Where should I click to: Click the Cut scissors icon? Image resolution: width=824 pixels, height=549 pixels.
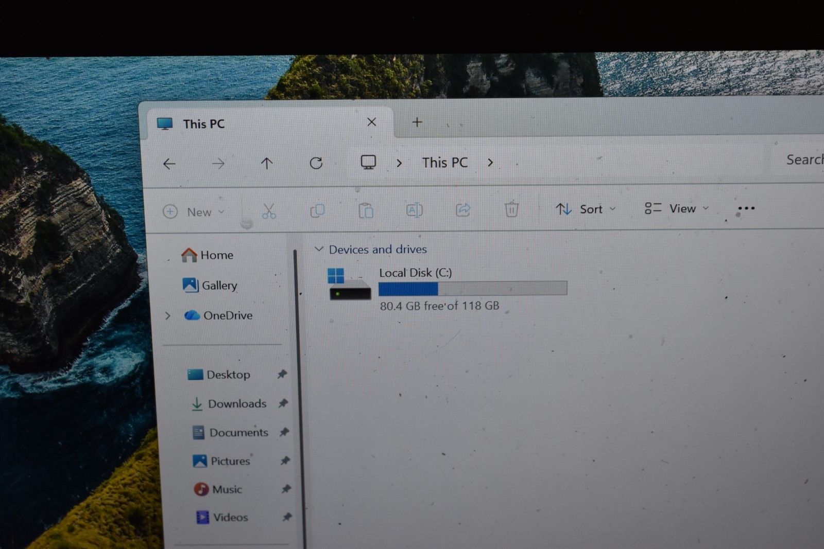[x=269, y=211]
